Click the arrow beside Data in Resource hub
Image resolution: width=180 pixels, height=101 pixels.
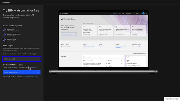(x=121, y=63)
